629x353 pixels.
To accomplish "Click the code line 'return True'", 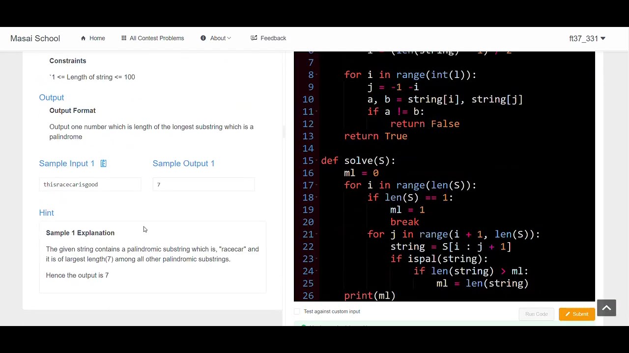I will point(375,136).
